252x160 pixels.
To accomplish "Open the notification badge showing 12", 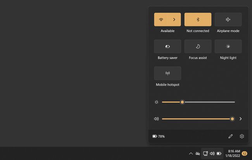I will click(x=245, y=154).
